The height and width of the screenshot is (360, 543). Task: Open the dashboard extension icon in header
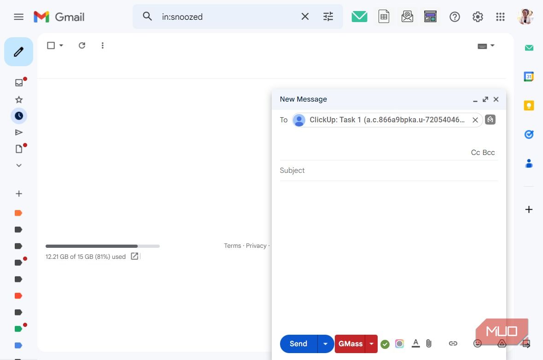pyautogui.click(x=430, y=16)
